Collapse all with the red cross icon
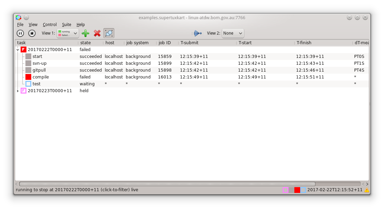This screenshot has width=384, height=208. (x=97, y=33)
